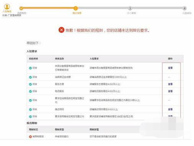The image size is (194, 146).
Task: Open 查看 link for 未因出售假冒商品 row
Action: [x=170, y=68]
